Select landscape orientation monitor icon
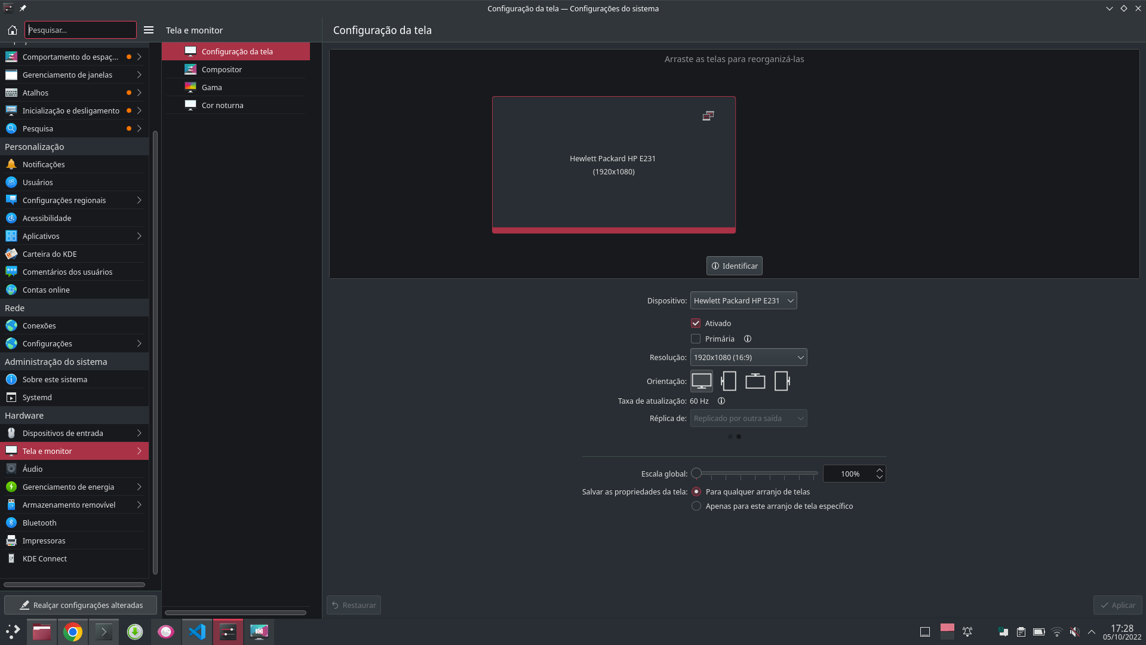 [702, 381]
